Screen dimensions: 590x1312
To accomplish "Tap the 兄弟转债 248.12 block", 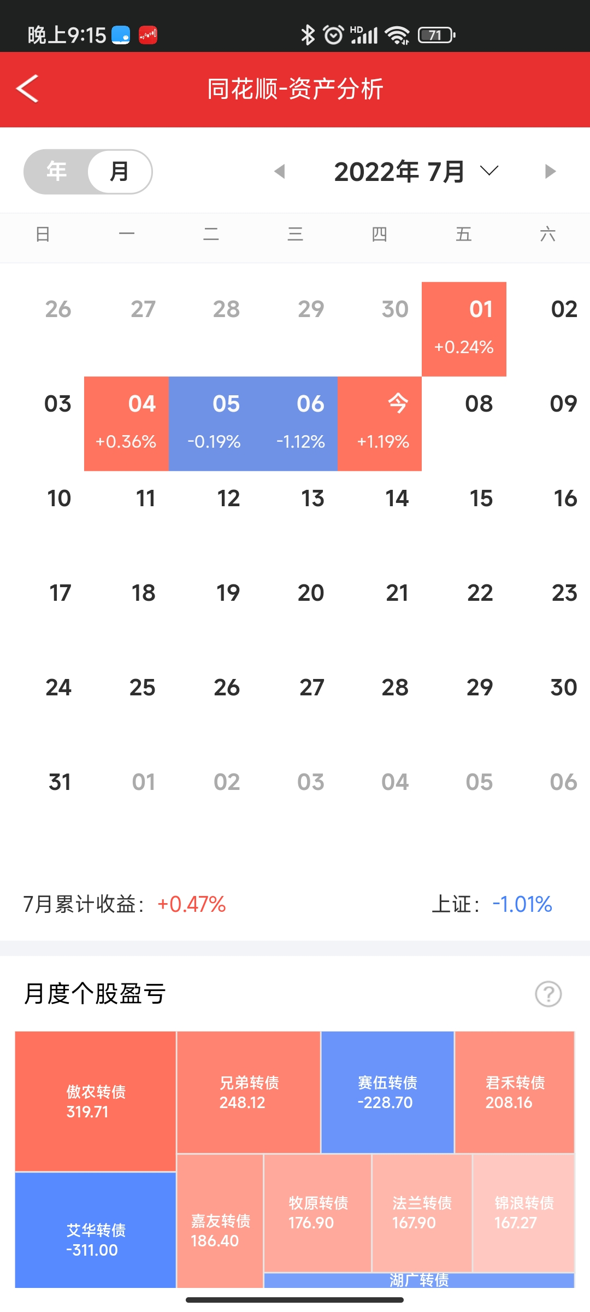I will (249, 1092).
